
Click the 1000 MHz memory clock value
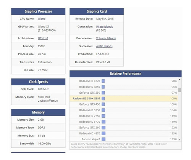[44, 97]
